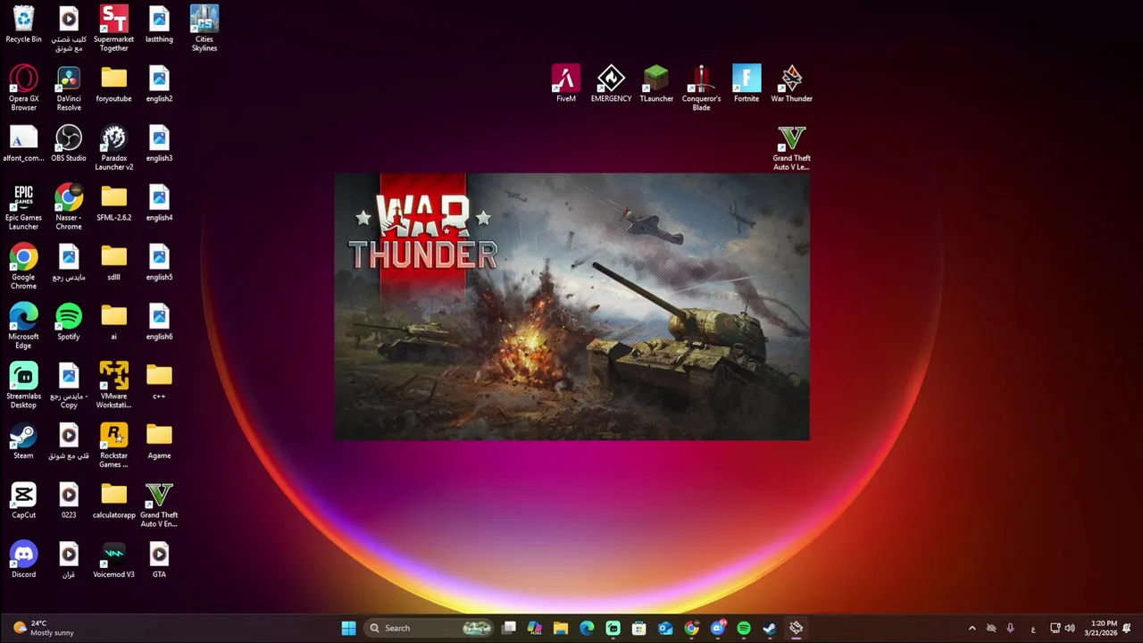1143x643 pixels.
Task: Open Paradox Launcher v2 shortcut
Action: click(x=113, y=147)
